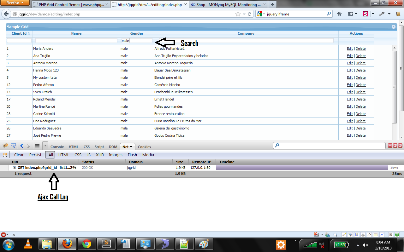
Task: Open the Net tab dropdown arrow
Action: [131, 147]
